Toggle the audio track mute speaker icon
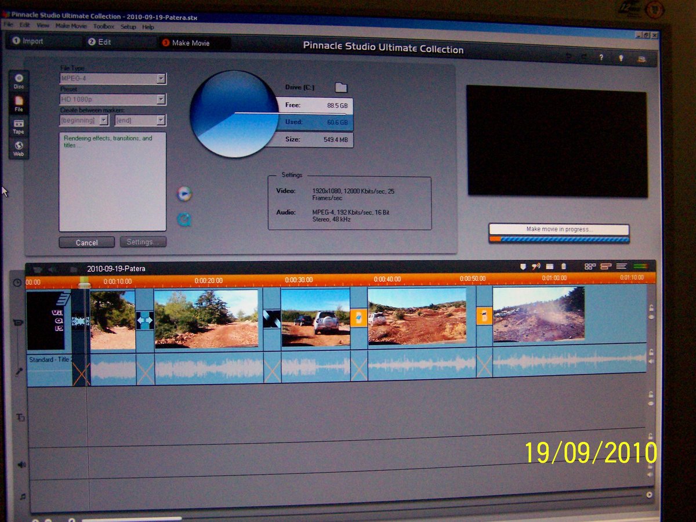This screenshot has height=522, width=696. coord(651,361)
